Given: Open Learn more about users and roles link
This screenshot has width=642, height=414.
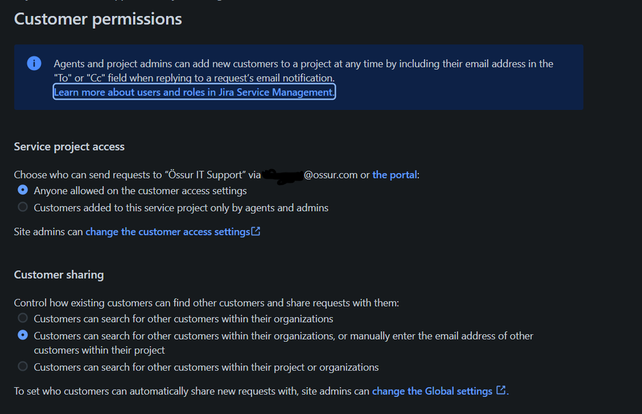Looking at the screenshot, I should tap(194, 92).
